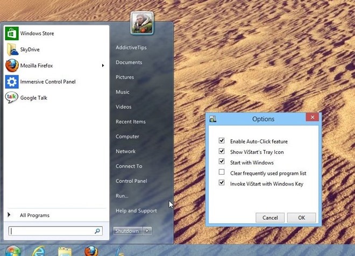Click the Shutdown button
The width and height of the screenshot is (355, 256).
(127, 231)
